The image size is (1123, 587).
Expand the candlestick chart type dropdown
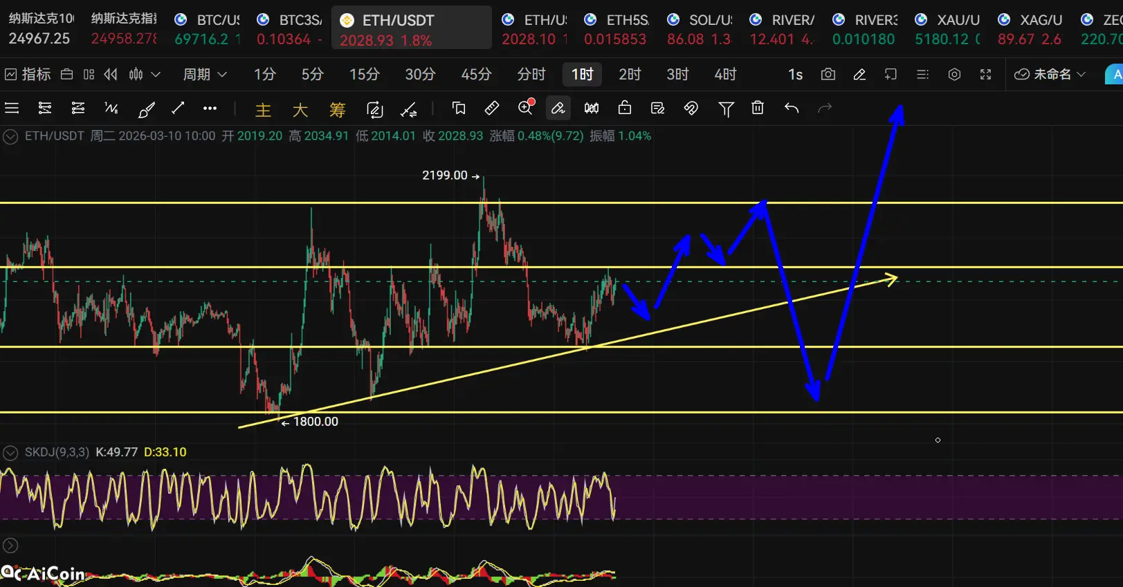(145, 74)
